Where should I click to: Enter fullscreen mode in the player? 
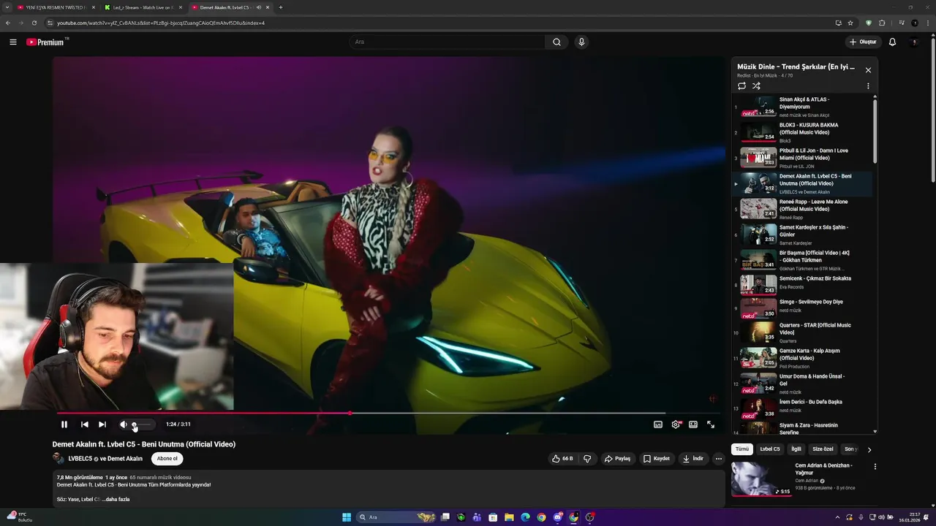coord(711,424)
